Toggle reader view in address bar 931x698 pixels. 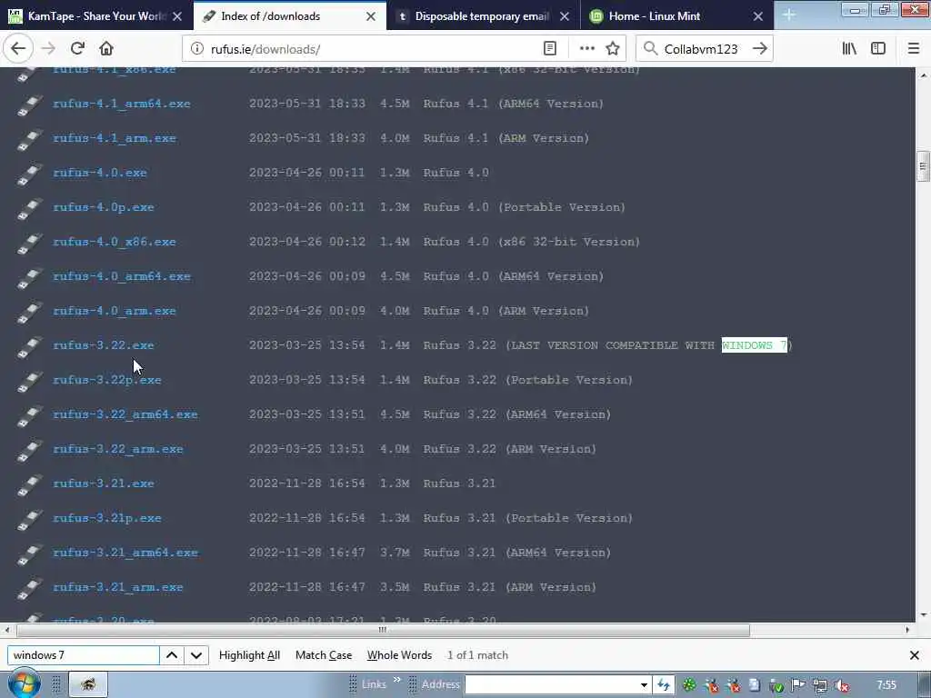click(x=550, y=49)
